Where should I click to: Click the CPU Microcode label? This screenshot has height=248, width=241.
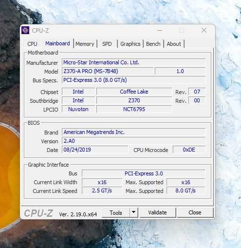click(151, 150)
